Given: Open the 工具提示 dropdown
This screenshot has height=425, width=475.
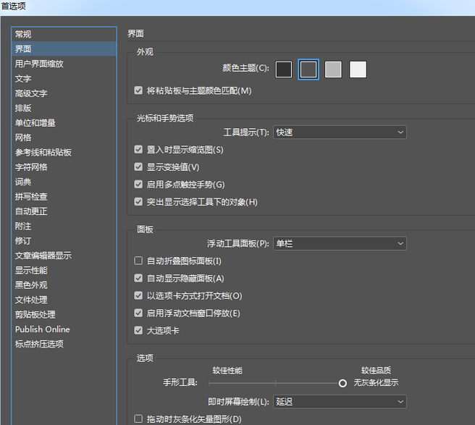Looking at the screenshot, I should point(340,132).
